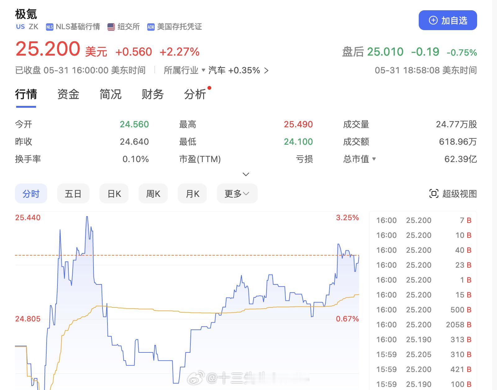Click the 最低 value 24.100
Image resolution: width=497 pixels, height=390 pixels.
pyautogui.click(x=298, y=142)
